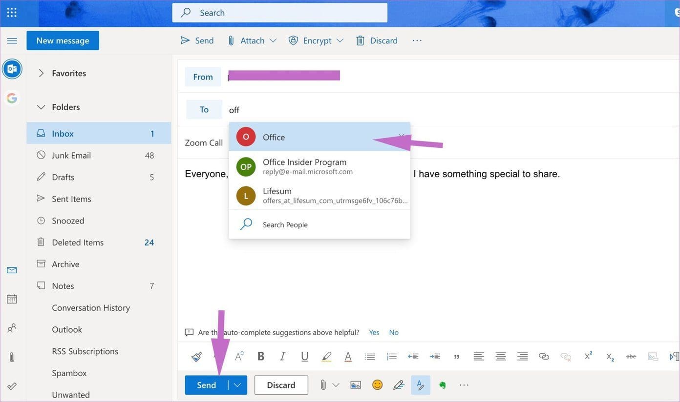Toggle bulleted list

point(370,357)
